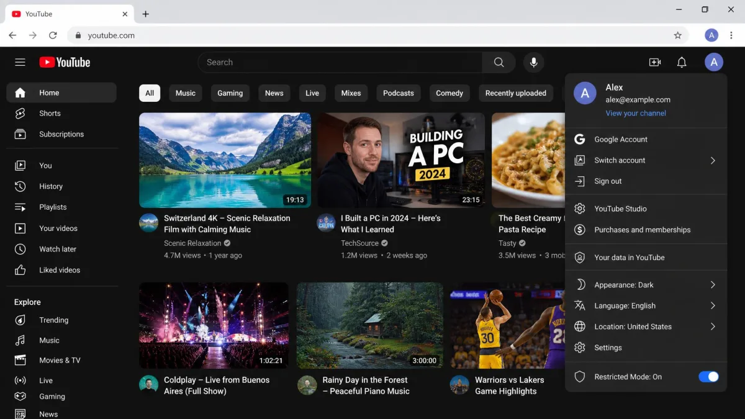Expand Location: United States options
745x419 pixels.
pyautogui.click(x=646, y=327)
